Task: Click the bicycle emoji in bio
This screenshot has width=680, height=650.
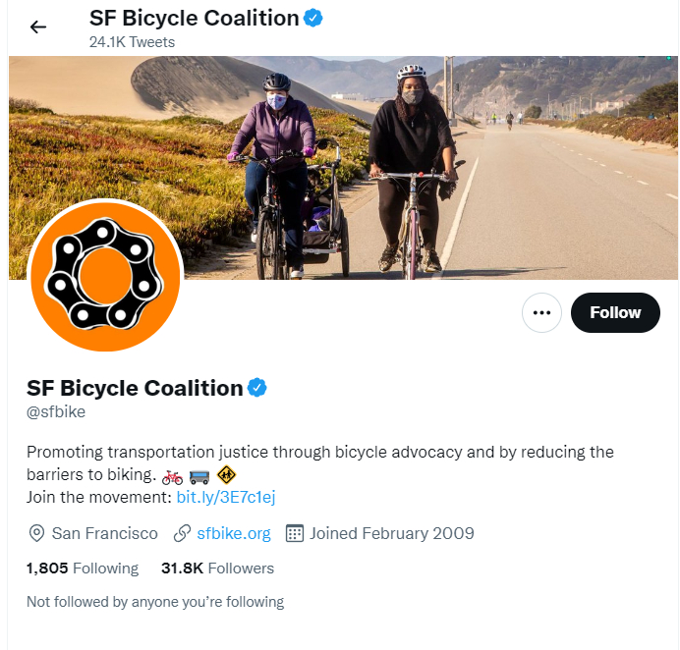Action: pos(172,476)
